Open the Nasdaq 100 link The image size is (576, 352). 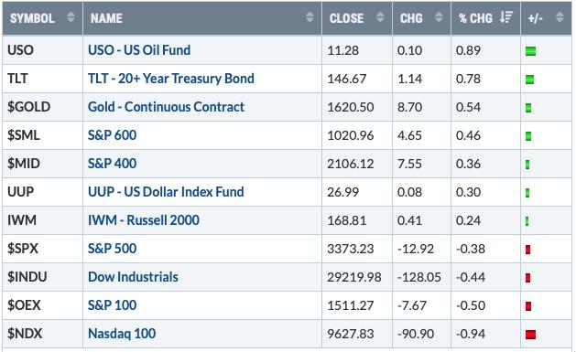122,334
